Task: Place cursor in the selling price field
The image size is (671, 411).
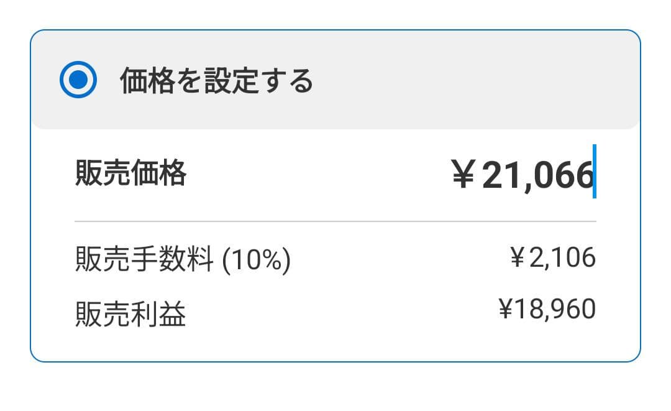Action: click(x=528, y=172)
